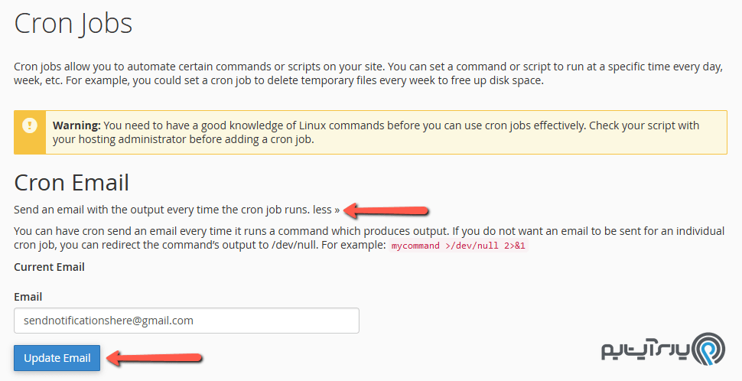Click the Cron Email section heading
Screen dimensions: 742x381
point(72,182)
